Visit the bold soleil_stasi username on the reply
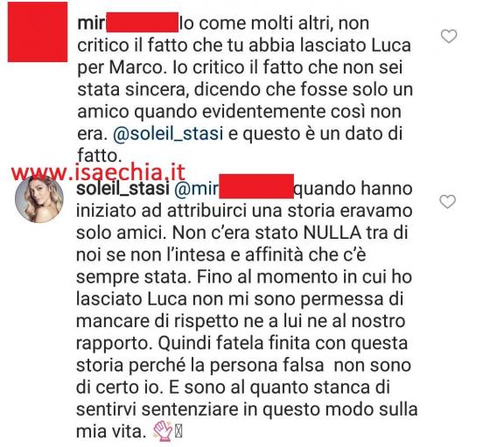 pos(122,189)
